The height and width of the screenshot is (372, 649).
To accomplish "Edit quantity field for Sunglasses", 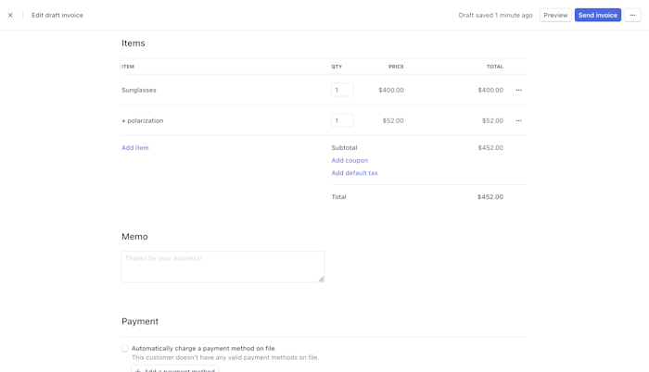I will 342,90.
